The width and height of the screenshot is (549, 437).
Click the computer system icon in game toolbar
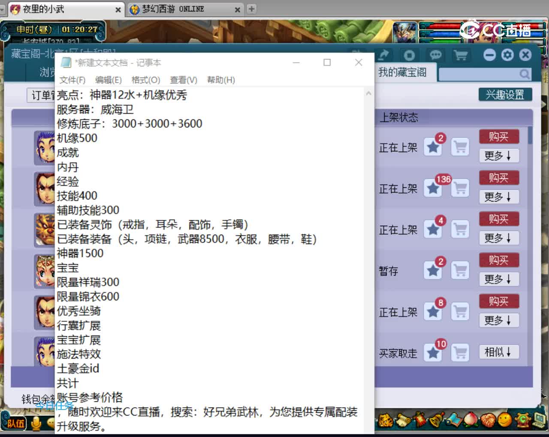[x=539, y=420]
